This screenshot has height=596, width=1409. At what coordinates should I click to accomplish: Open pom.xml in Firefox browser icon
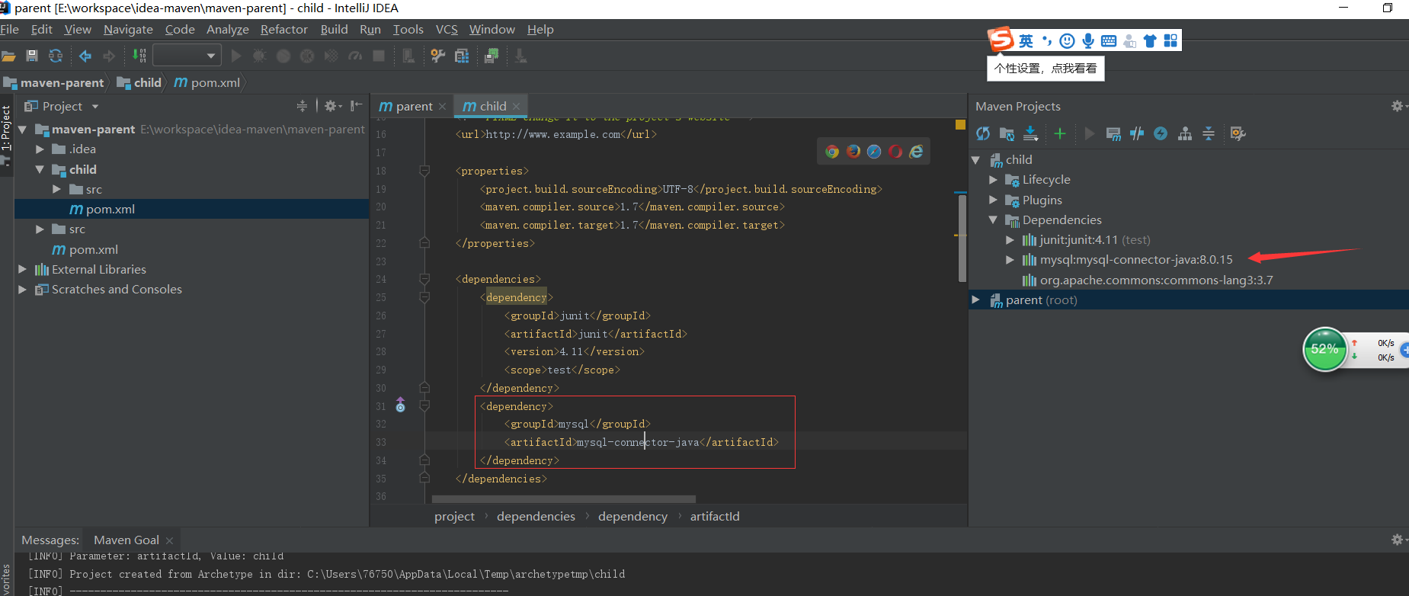853,152
